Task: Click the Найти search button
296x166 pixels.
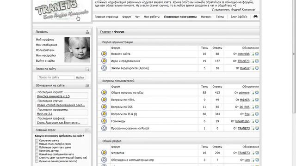Action: pos(80,77)
